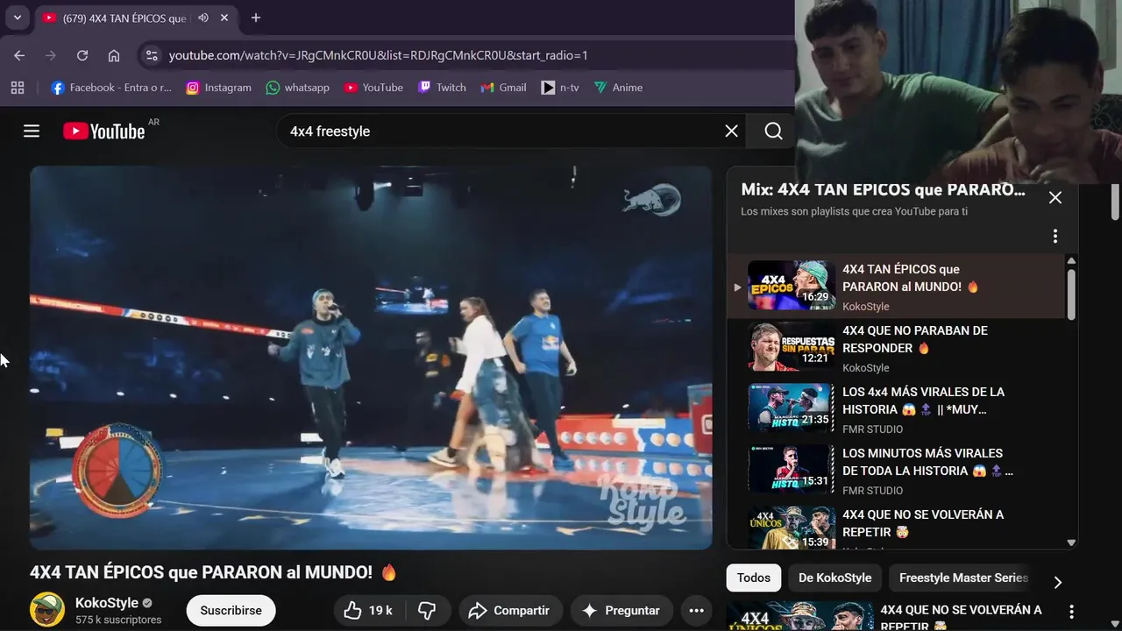Select the Freestyle Master Series chip

(962, 578)
